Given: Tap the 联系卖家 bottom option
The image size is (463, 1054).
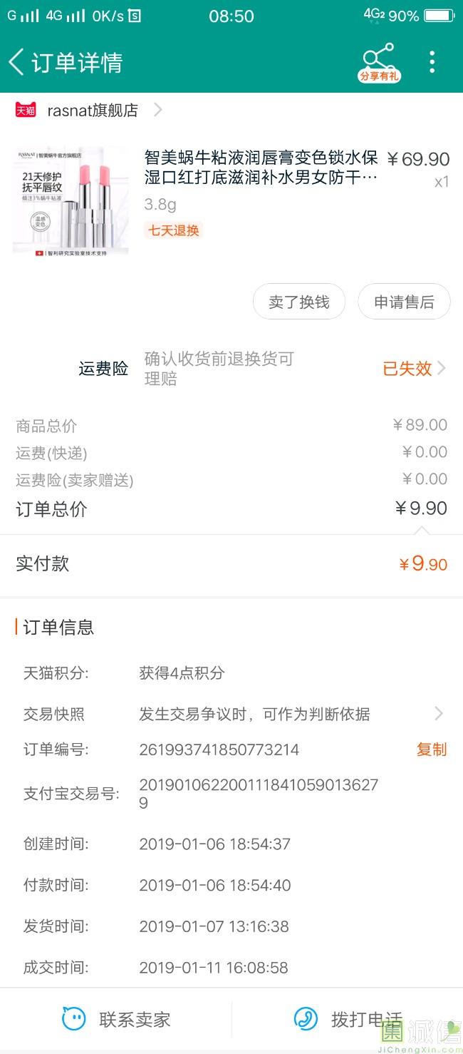Looking at the screenshot, I should pyautogui.click(x=135, y=1019).
